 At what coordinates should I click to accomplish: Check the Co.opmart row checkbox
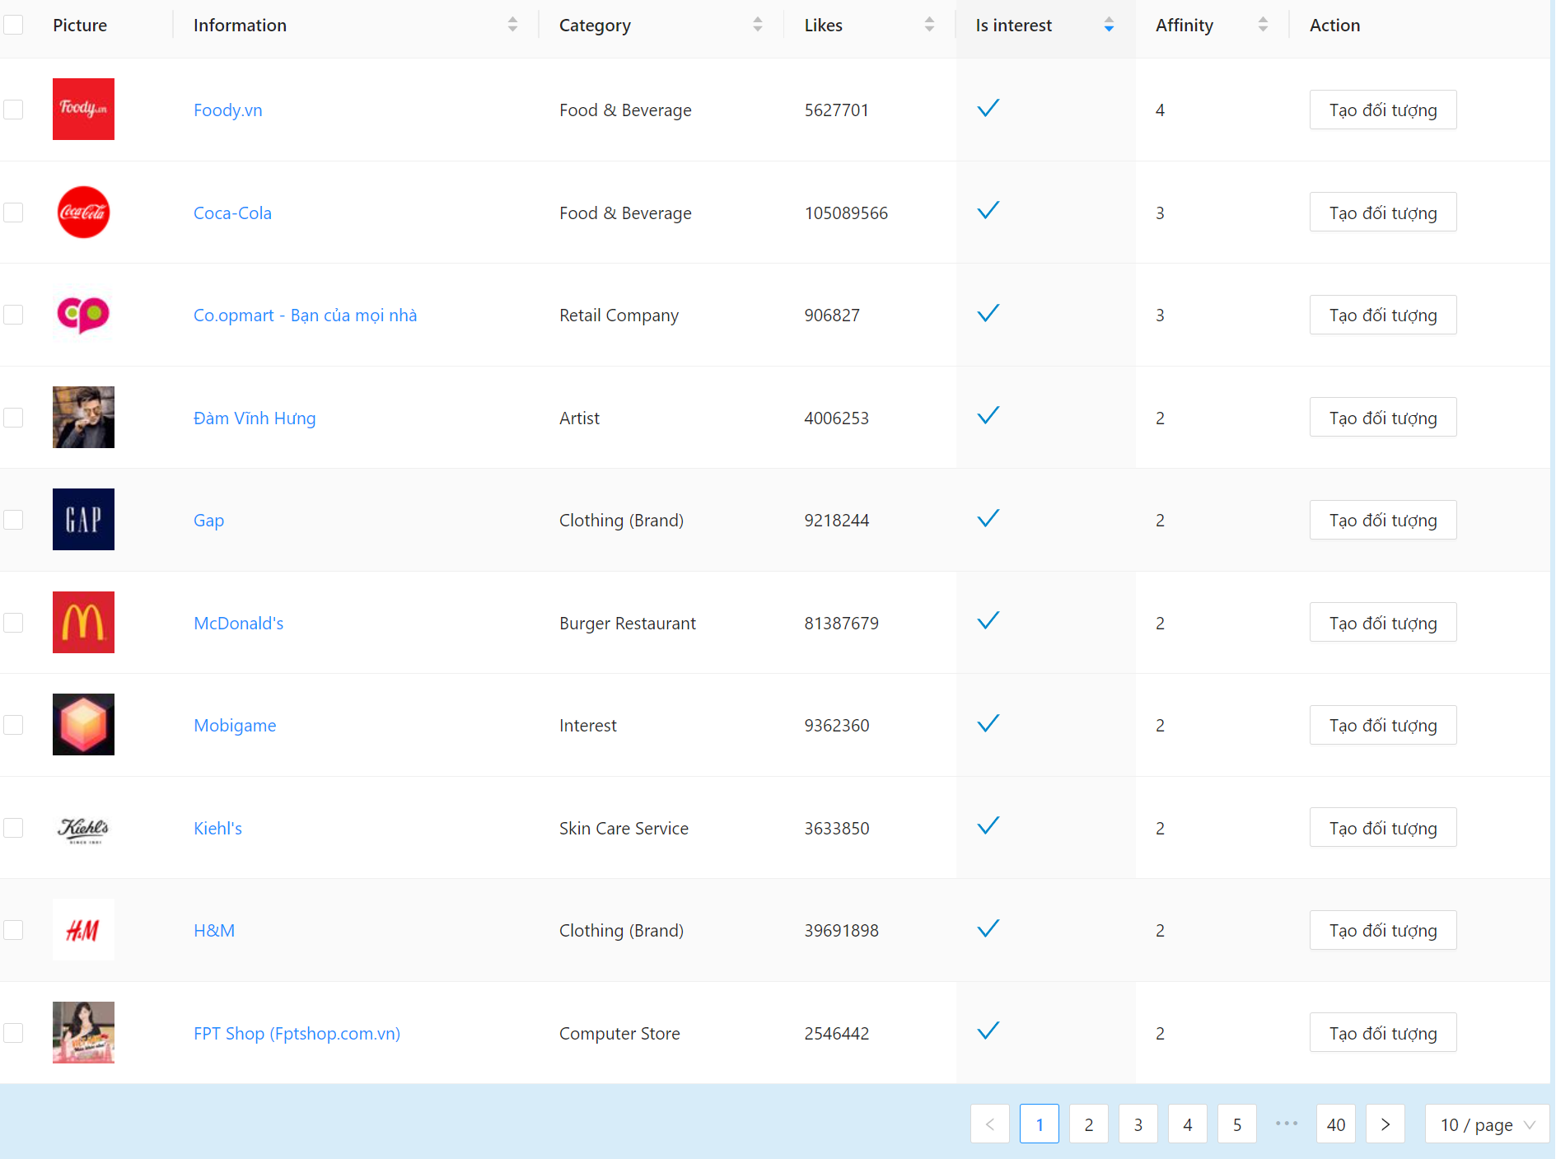13,315
